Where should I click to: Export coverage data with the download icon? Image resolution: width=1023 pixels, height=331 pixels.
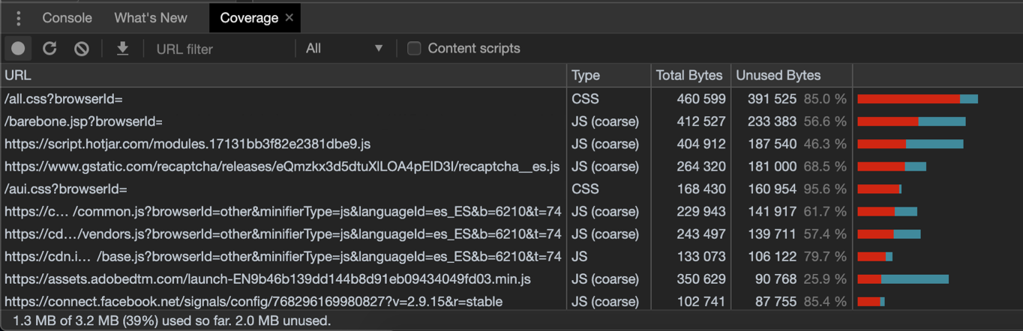coord(122,49)
